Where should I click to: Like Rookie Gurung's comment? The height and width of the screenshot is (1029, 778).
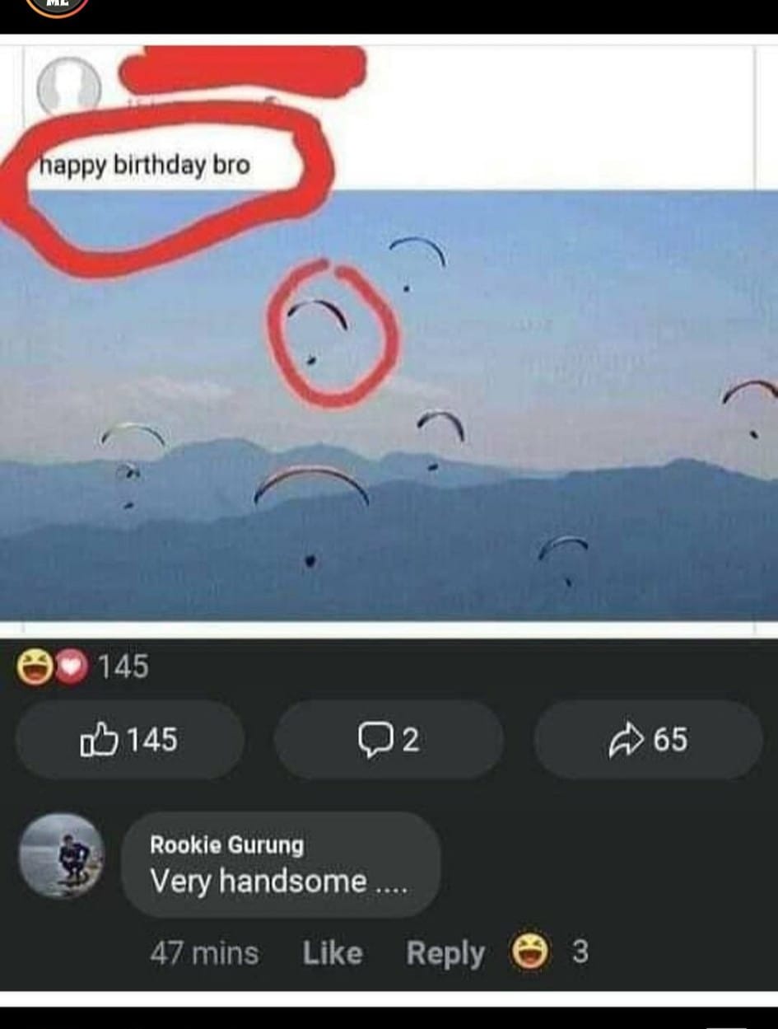click(333, 953)
